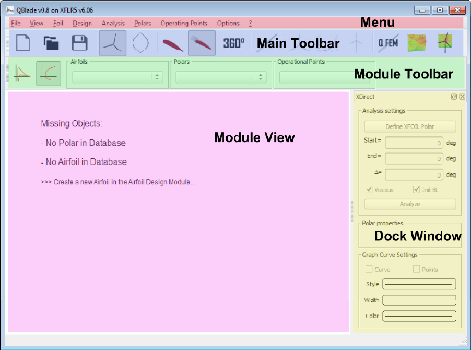Click the 'Graph Curve Settings' group label
Screen dimensions: 471x350
pos(390,255)
